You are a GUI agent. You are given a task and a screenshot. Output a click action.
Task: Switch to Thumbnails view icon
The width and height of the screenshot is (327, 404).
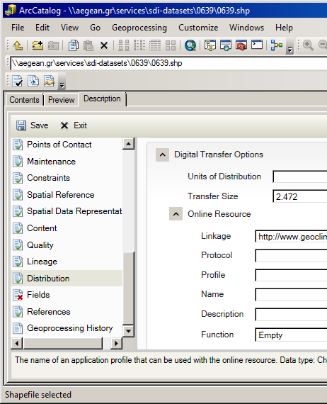pos(171,45)
